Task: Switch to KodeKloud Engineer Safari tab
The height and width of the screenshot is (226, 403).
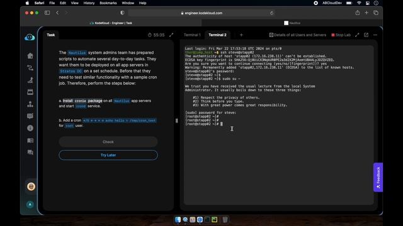Action: [x=111, y=23]
